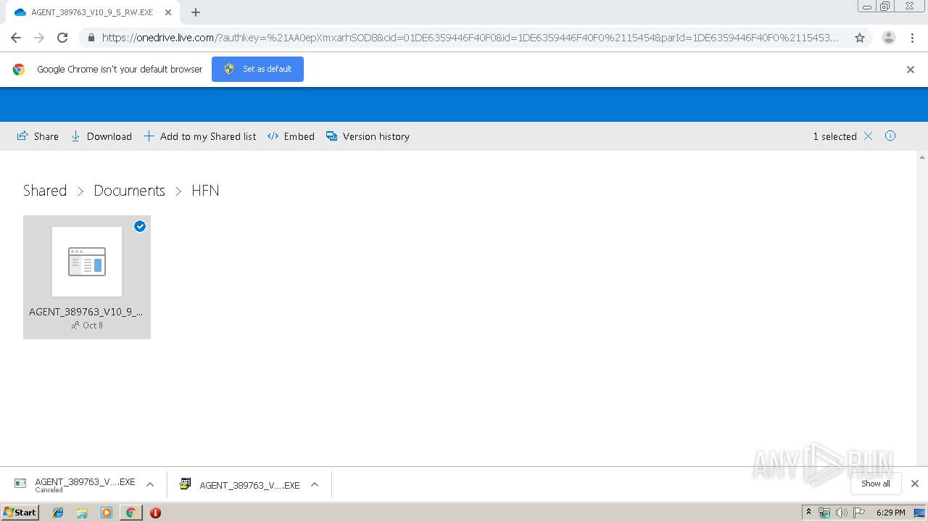Clear selection with the X icon
Viewport: 928px width, 522px height.
(868, 136)
